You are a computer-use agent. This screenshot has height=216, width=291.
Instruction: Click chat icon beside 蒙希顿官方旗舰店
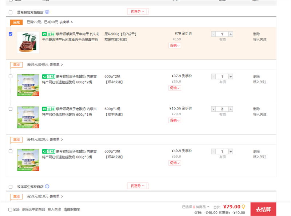pyautogui.click(x=47, y=12)
